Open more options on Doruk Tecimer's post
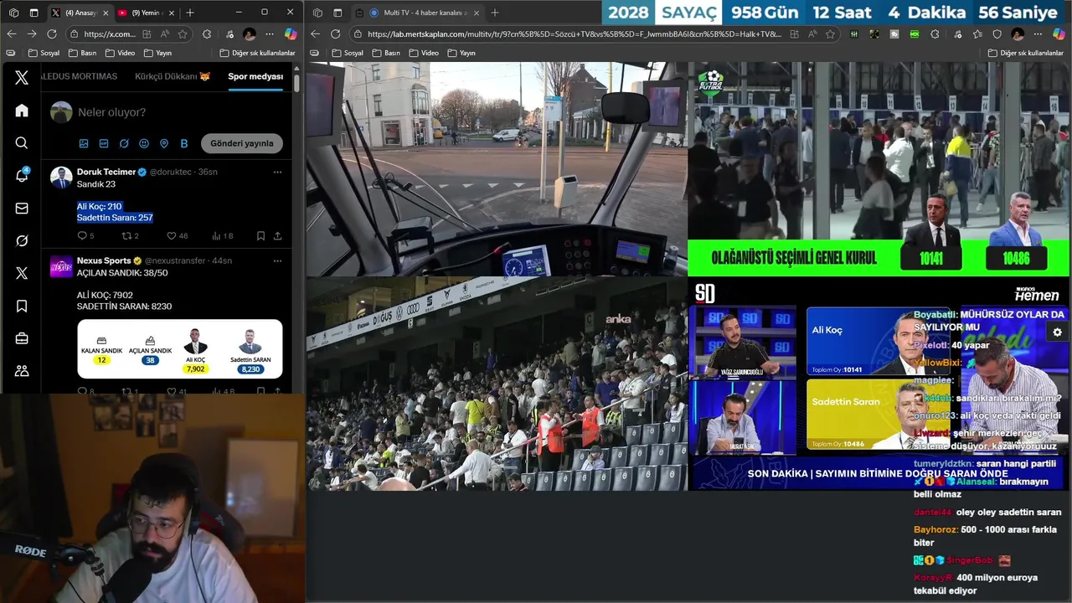 click(x=277, y=172)
